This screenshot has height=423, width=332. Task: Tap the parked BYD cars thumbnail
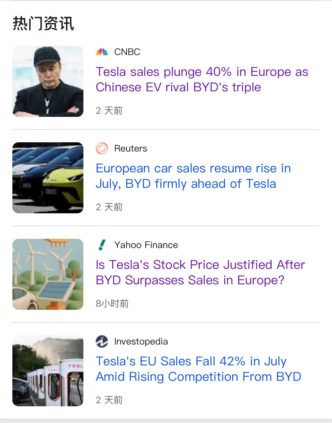pyautogui.click(x=48, y=178)
